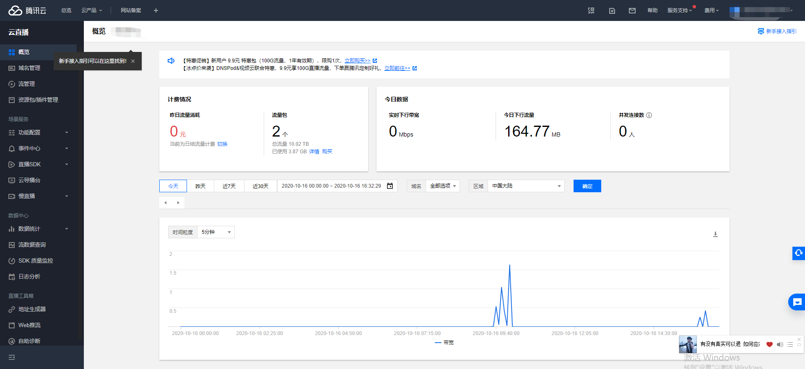Open the 区域 中国大陆 dropdown
805x369 pixels.
[x=526, y=186]
